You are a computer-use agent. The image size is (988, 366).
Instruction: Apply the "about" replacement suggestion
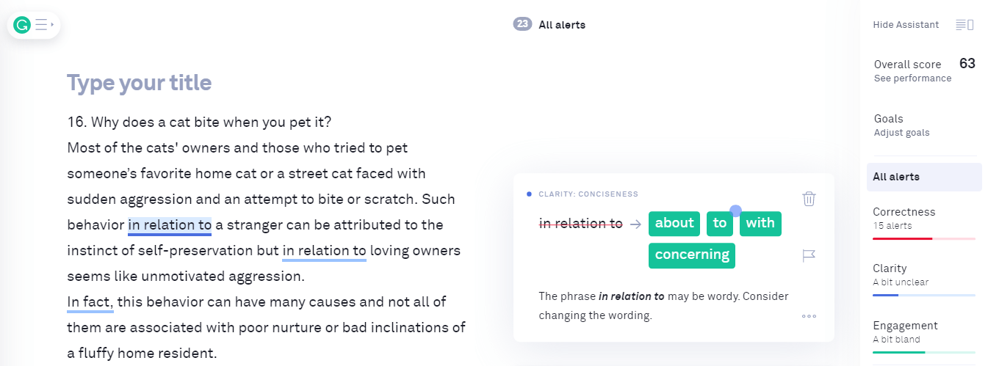coord(674,224)
